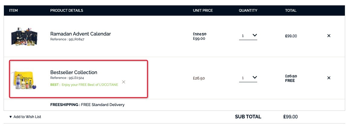The height and width of the screenshot is (128, 350).
Task: Select the reference code 95LR0847
Action: click(76, 39)
